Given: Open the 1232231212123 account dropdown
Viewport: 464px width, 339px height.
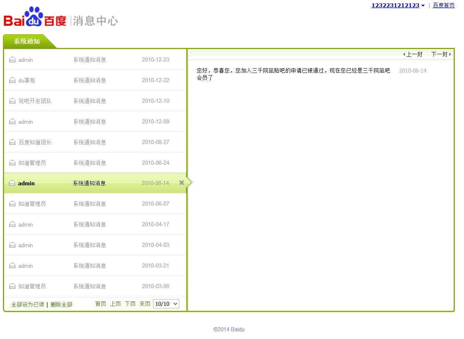Looking at the screenshot, I should pos(398,6).
